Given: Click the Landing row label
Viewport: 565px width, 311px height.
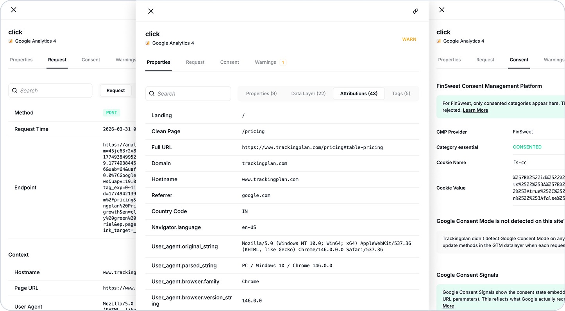Looking at the screenshot, I should pyautogui.click(x=161, y=115).
